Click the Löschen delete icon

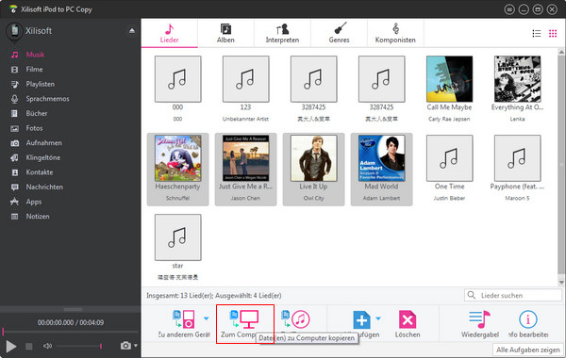click(x=408, y=319)
